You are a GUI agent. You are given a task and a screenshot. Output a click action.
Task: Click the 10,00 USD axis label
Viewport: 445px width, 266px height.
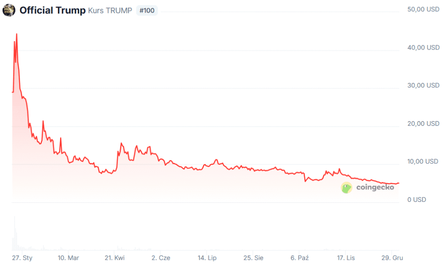(423, 161)
